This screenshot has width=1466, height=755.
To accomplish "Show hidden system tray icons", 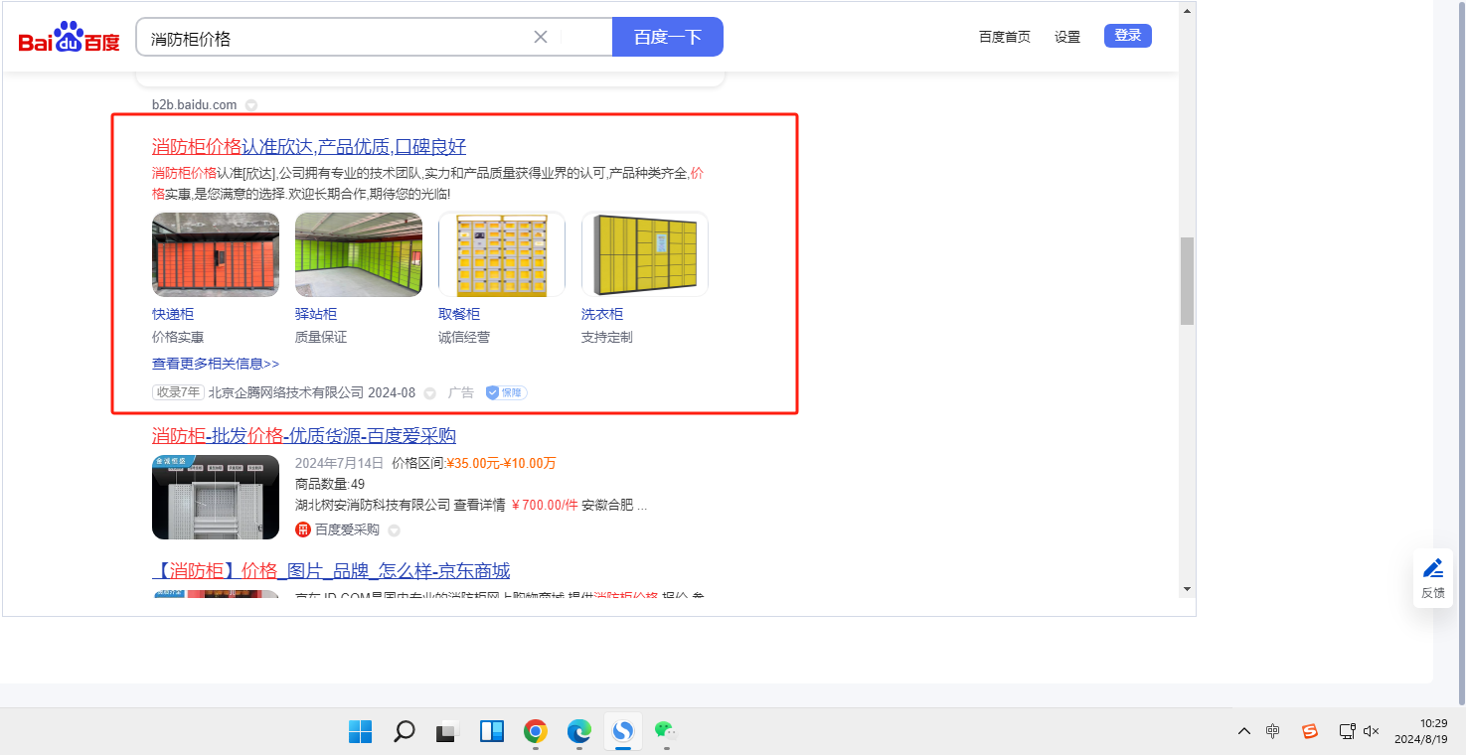I will pos(1244,732).
